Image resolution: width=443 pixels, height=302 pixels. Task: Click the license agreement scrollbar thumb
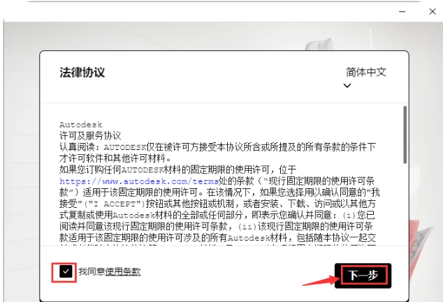coord(405,135)
